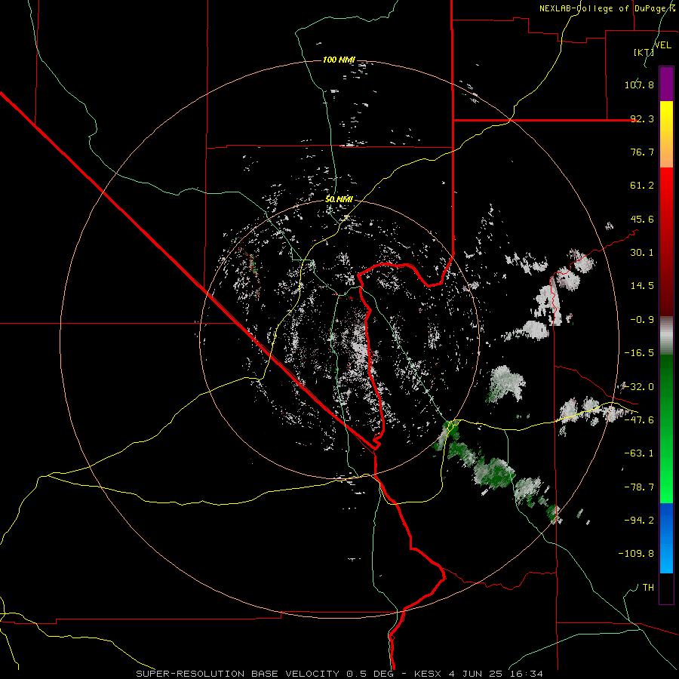The image size is (679, 679).
Task: Pick the blue segment of the color bar
Action: click(666, 538)
